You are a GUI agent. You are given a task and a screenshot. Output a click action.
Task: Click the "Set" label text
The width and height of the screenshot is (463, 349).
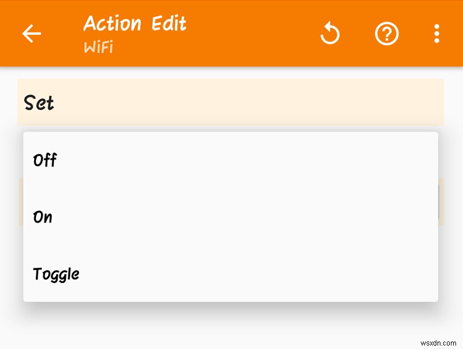coord(39,103)
